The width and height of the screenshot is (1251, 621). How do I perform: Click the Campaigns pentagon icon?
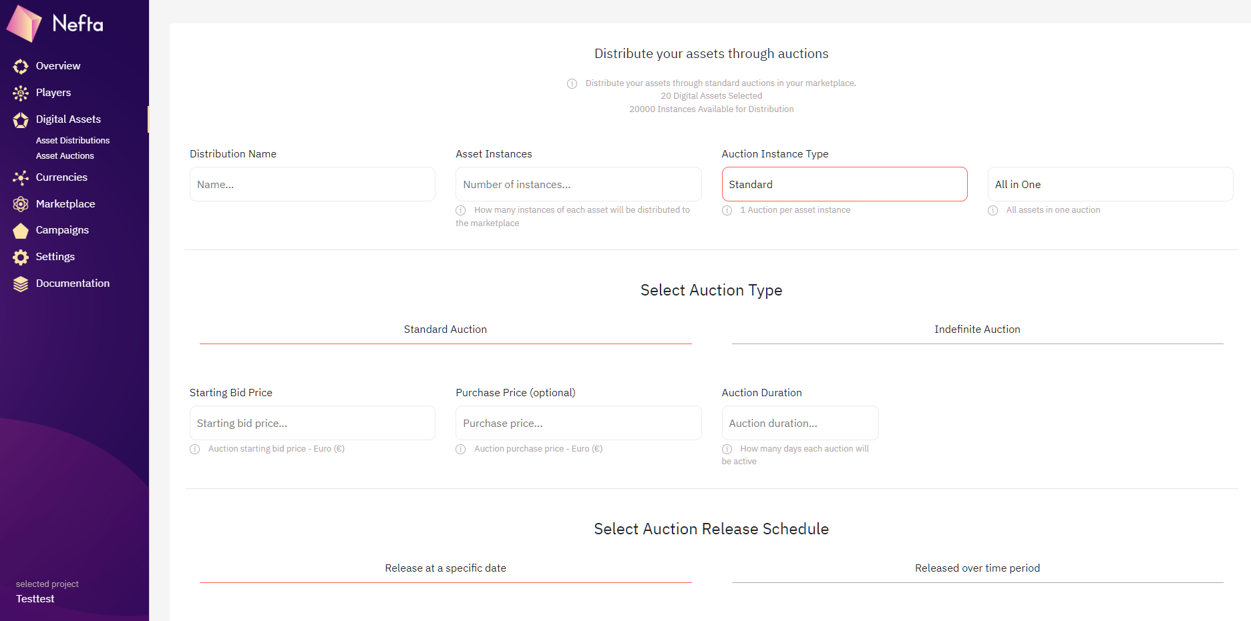(21, 230)
